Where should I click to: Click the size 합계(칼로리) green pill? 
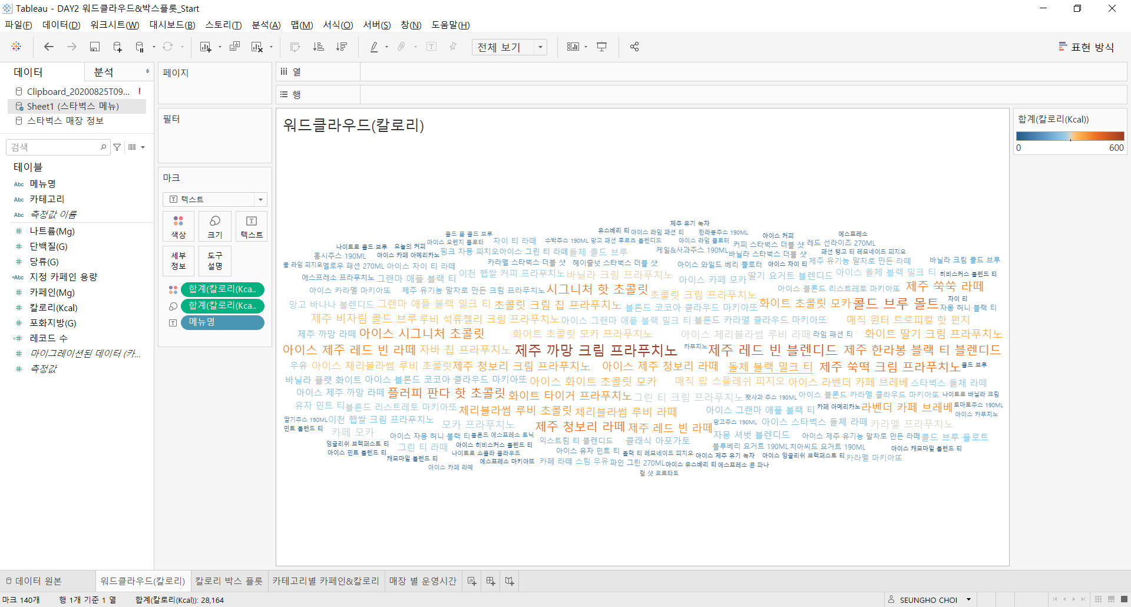(223, 306)
